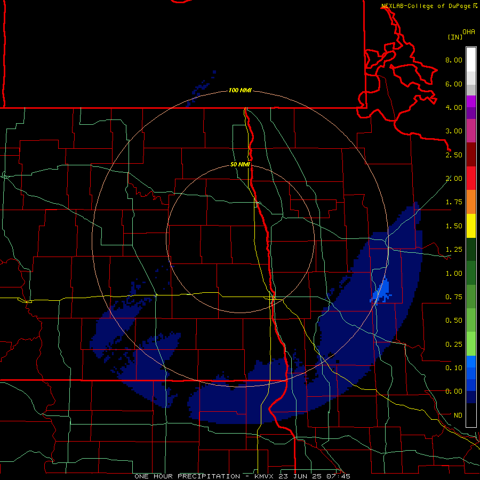Click the 0.50 legend value
Image resolution: width=480 pixels, height=480 pixels.
coord(454,321)
